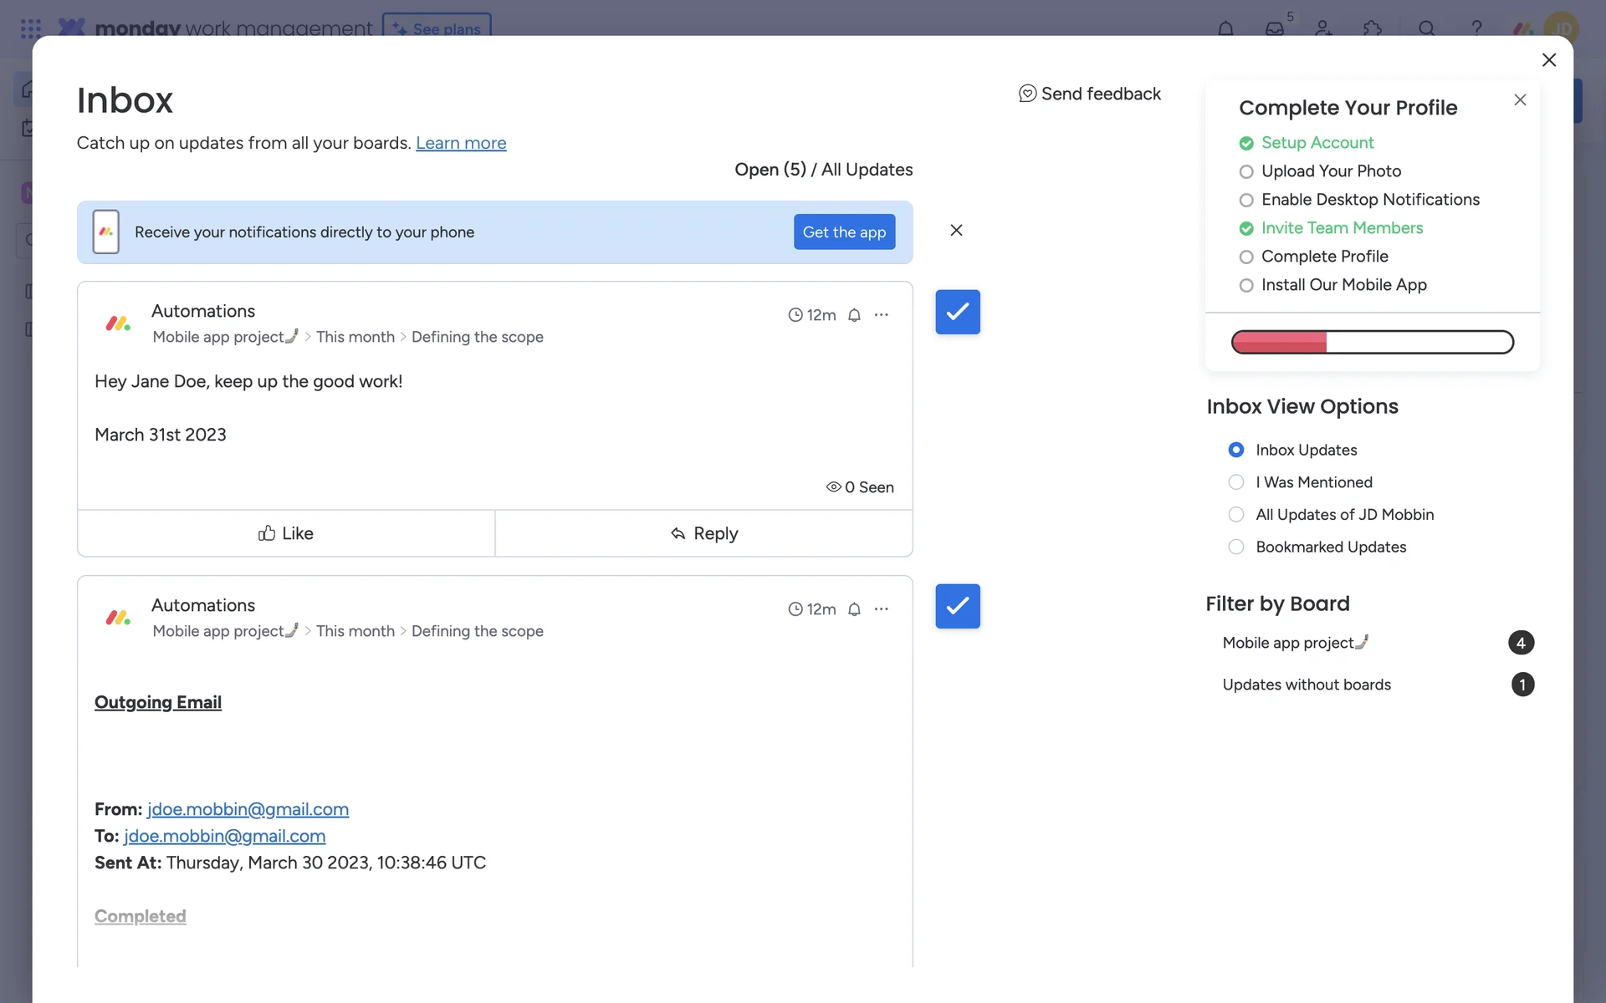Screen dimensions: 1606x1003
Task: Click the bell icon on first Automations update
Action: click(x=854, y=315)
